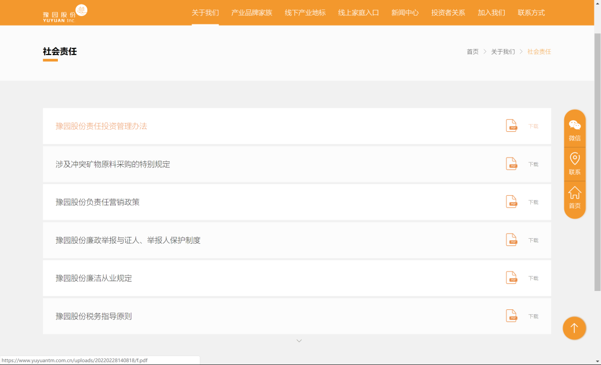Viewport: 601px width, 365px height.
Task: Open 豫园股份廉政举报与证人、举报人保护制度 document
Action: [128, 240]
